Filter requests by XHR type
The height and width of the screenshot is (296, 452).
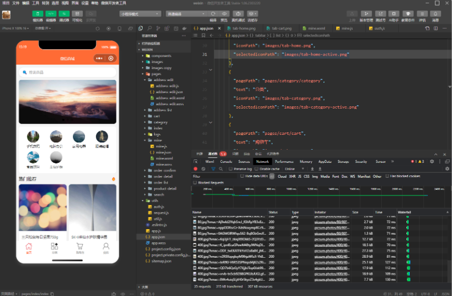292,176
